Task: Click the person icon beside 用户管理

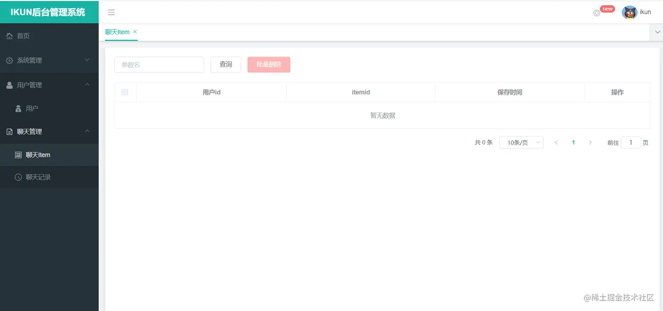Action: pyautogui.click(x=10, y=85)
